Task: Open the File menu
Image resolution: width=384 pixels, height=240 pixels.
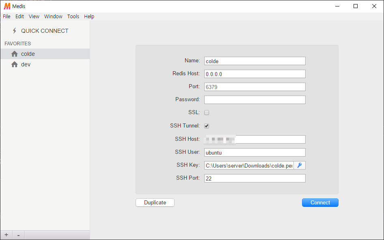Action: coord(6,16)
